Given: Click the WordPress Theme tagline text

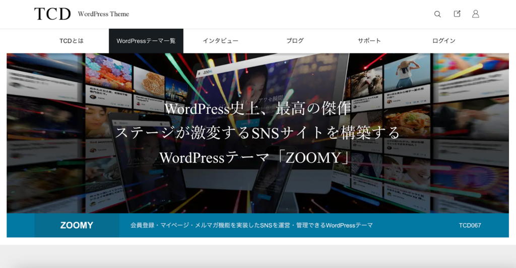Looking at the screenshot, I should click(x=103, y=14).
